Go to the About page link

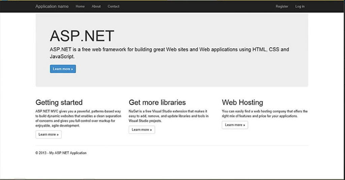pyautogui.click(x=96, y=6)
